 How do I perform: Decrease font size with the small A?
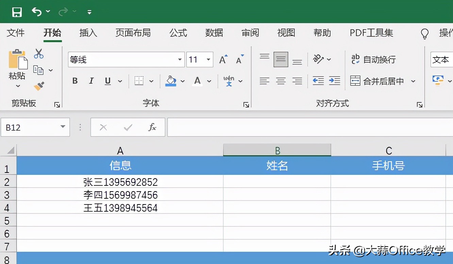pyautogui.click(x=240, y=59)
